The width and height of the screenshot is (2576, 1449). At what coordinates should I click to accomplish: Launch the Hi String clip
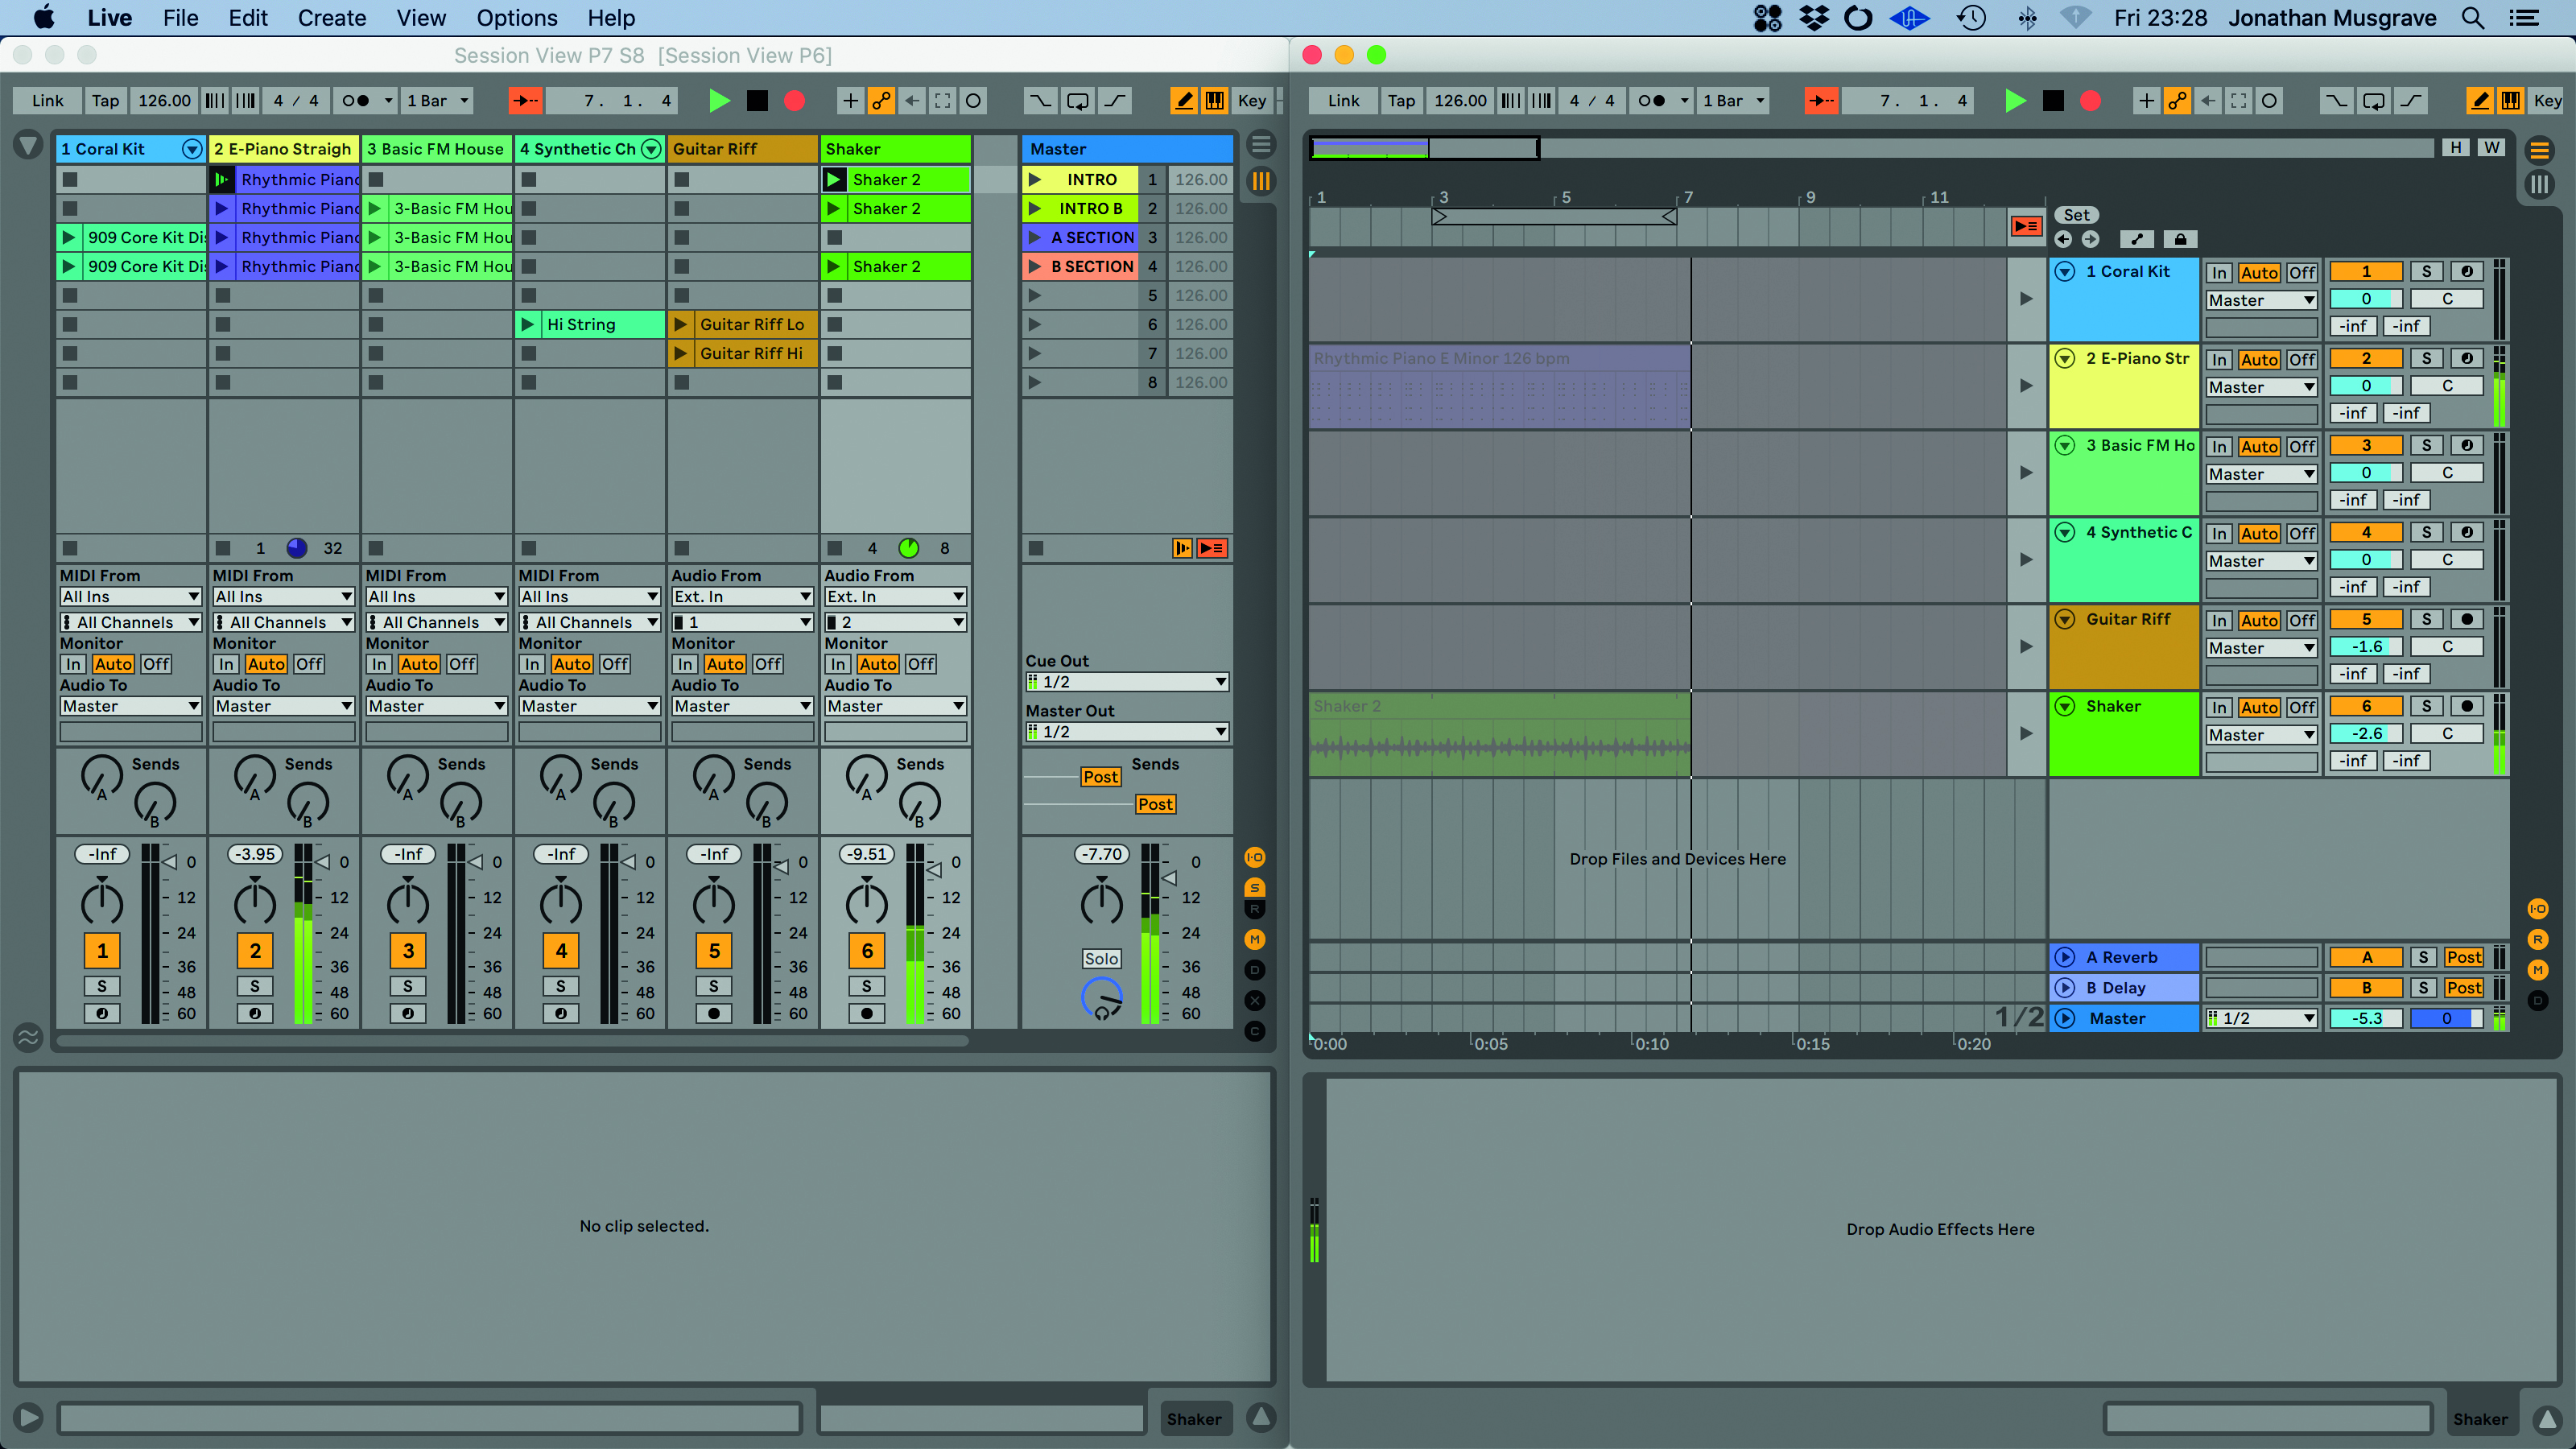point(527,324)
